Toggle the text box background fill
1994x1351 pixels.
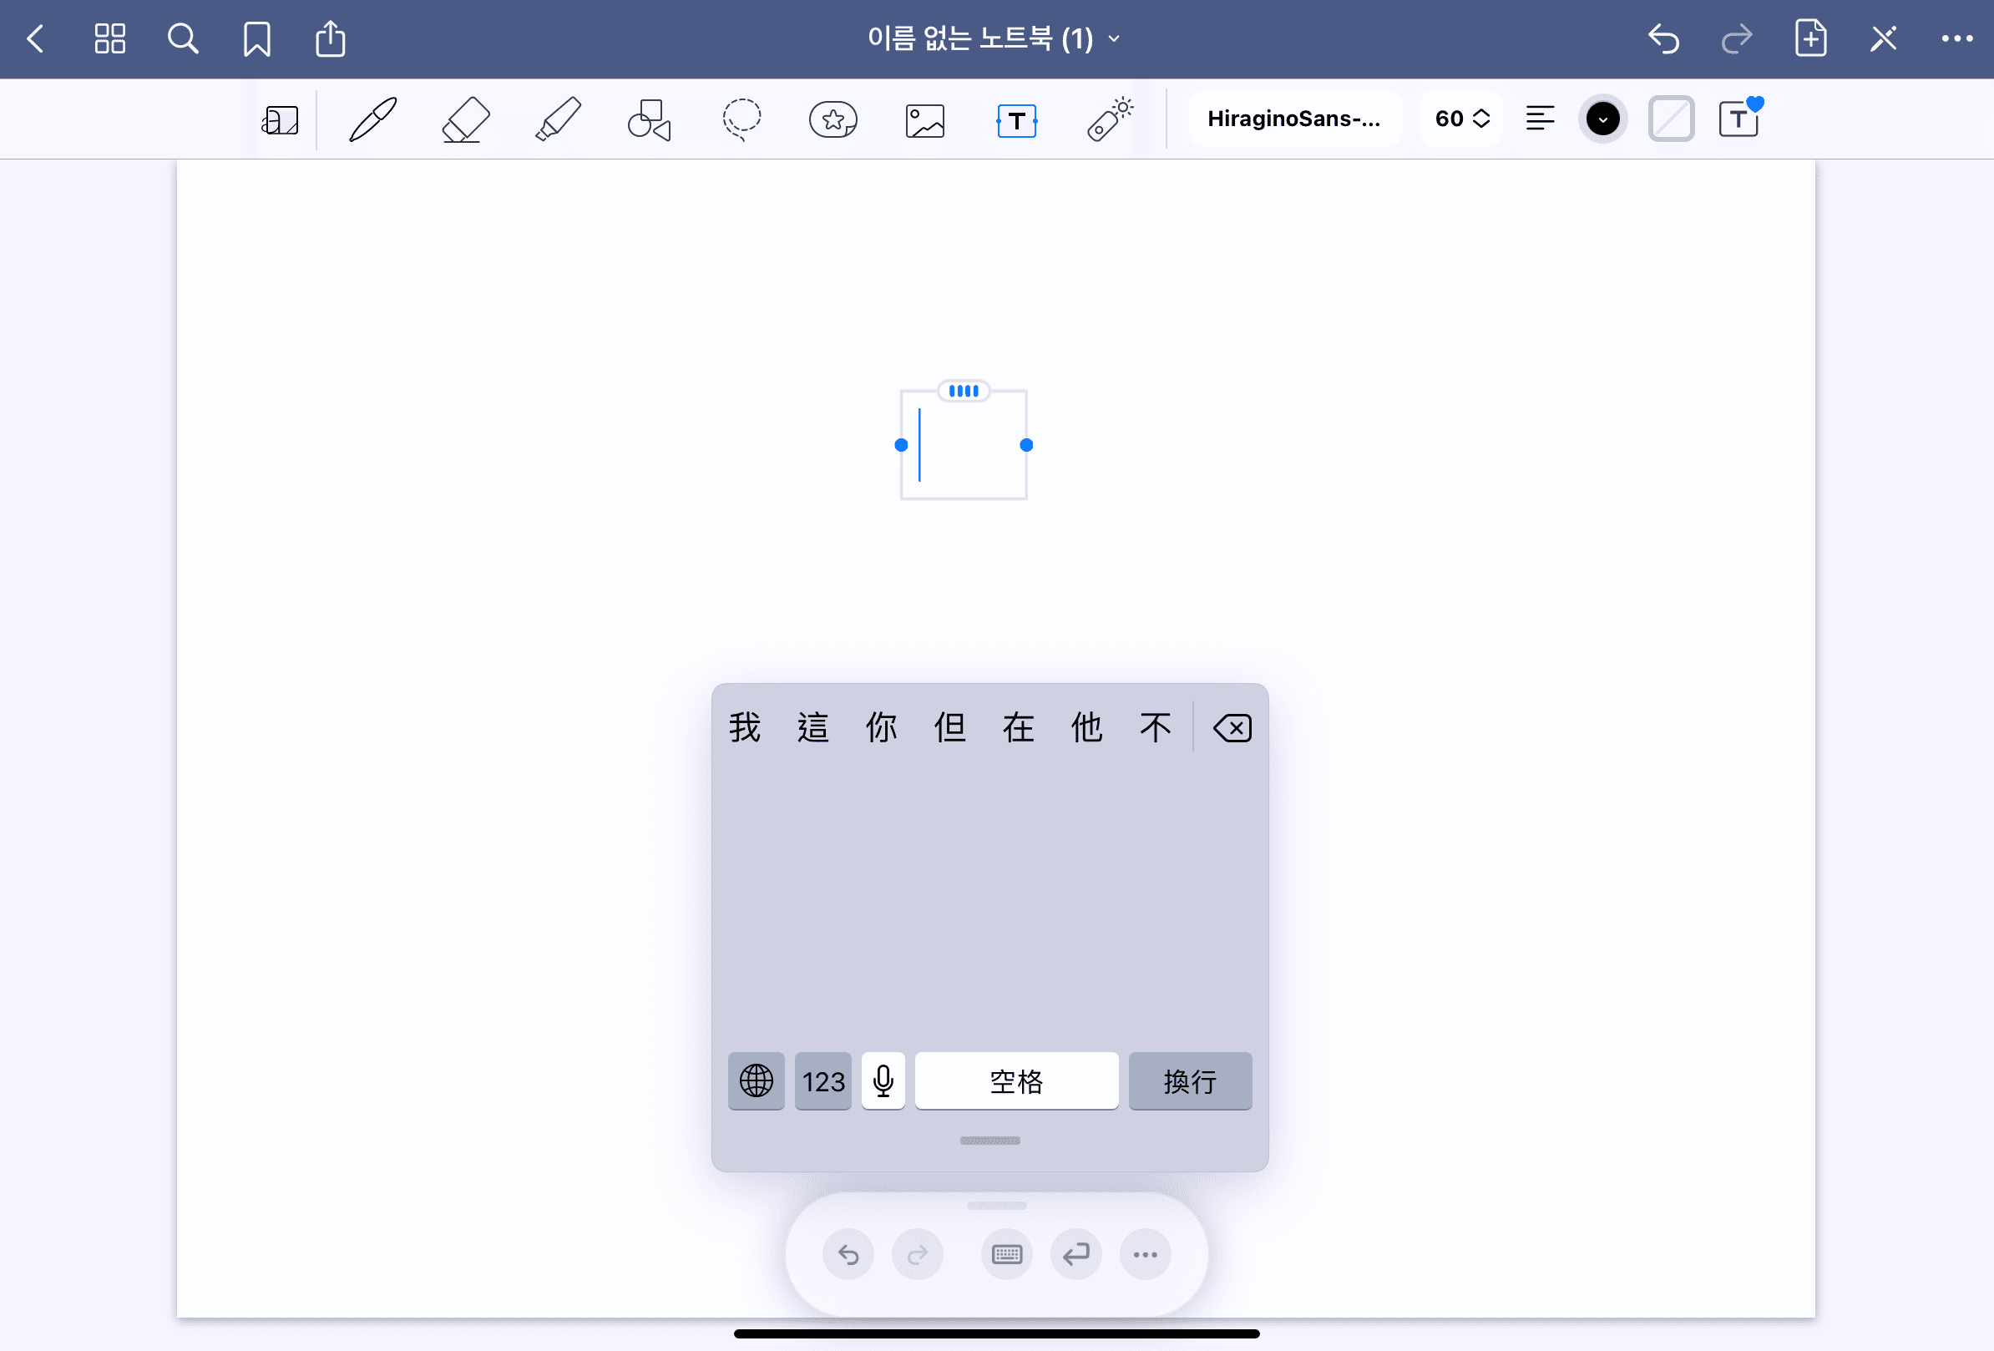click(x=1671, y=119)
